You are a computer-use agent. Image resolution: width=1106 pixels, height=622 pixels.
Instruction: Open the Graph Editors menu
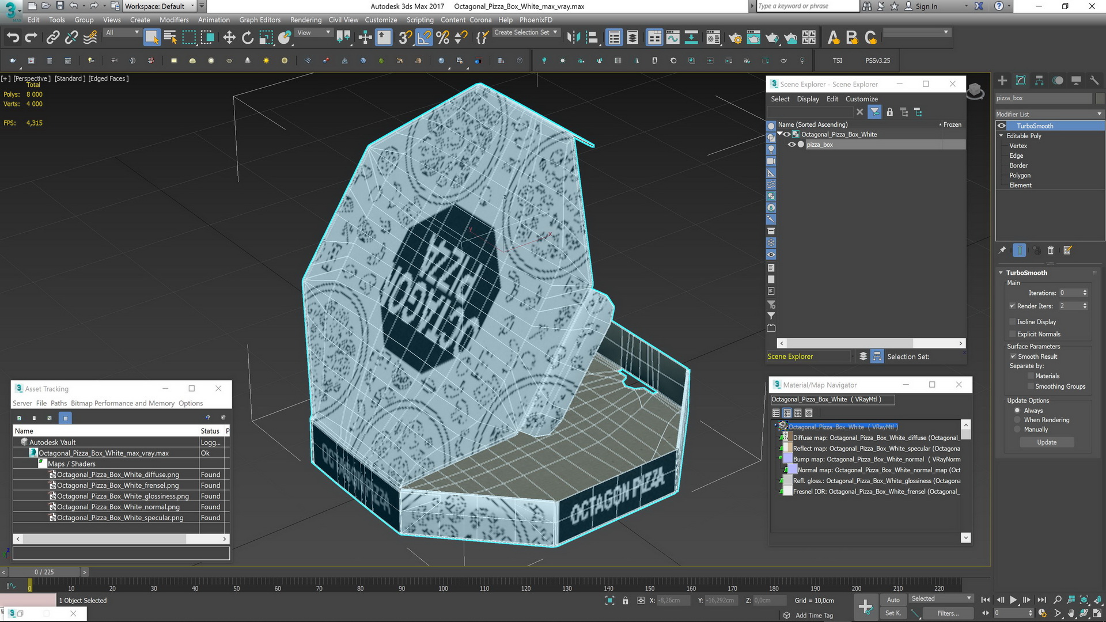(260, 20)
